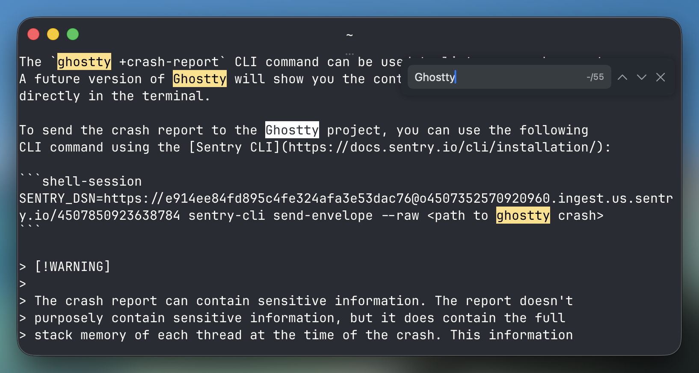Viewport: 699px width, 373px height.
Task: Click the up chevron for previous match
Action: click(x=622, y=77)
